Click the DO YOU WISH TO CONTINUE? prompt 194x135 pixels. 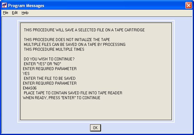pos(49,59)
